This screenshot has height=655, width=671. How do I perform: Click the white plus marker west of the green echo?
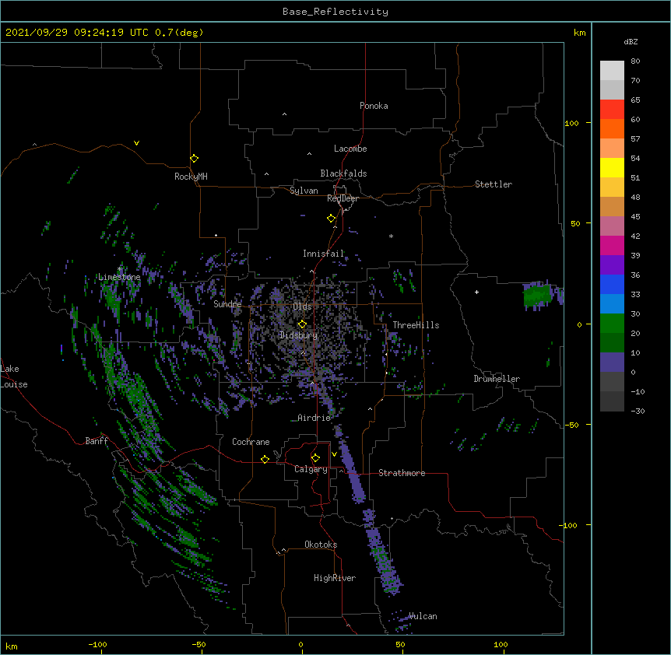pos(476,292)
